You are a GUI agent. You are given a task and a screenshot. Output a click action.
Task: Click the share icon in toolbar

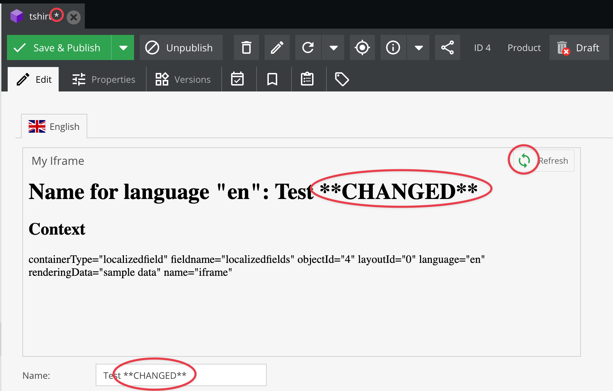click(x=448, y=47)
